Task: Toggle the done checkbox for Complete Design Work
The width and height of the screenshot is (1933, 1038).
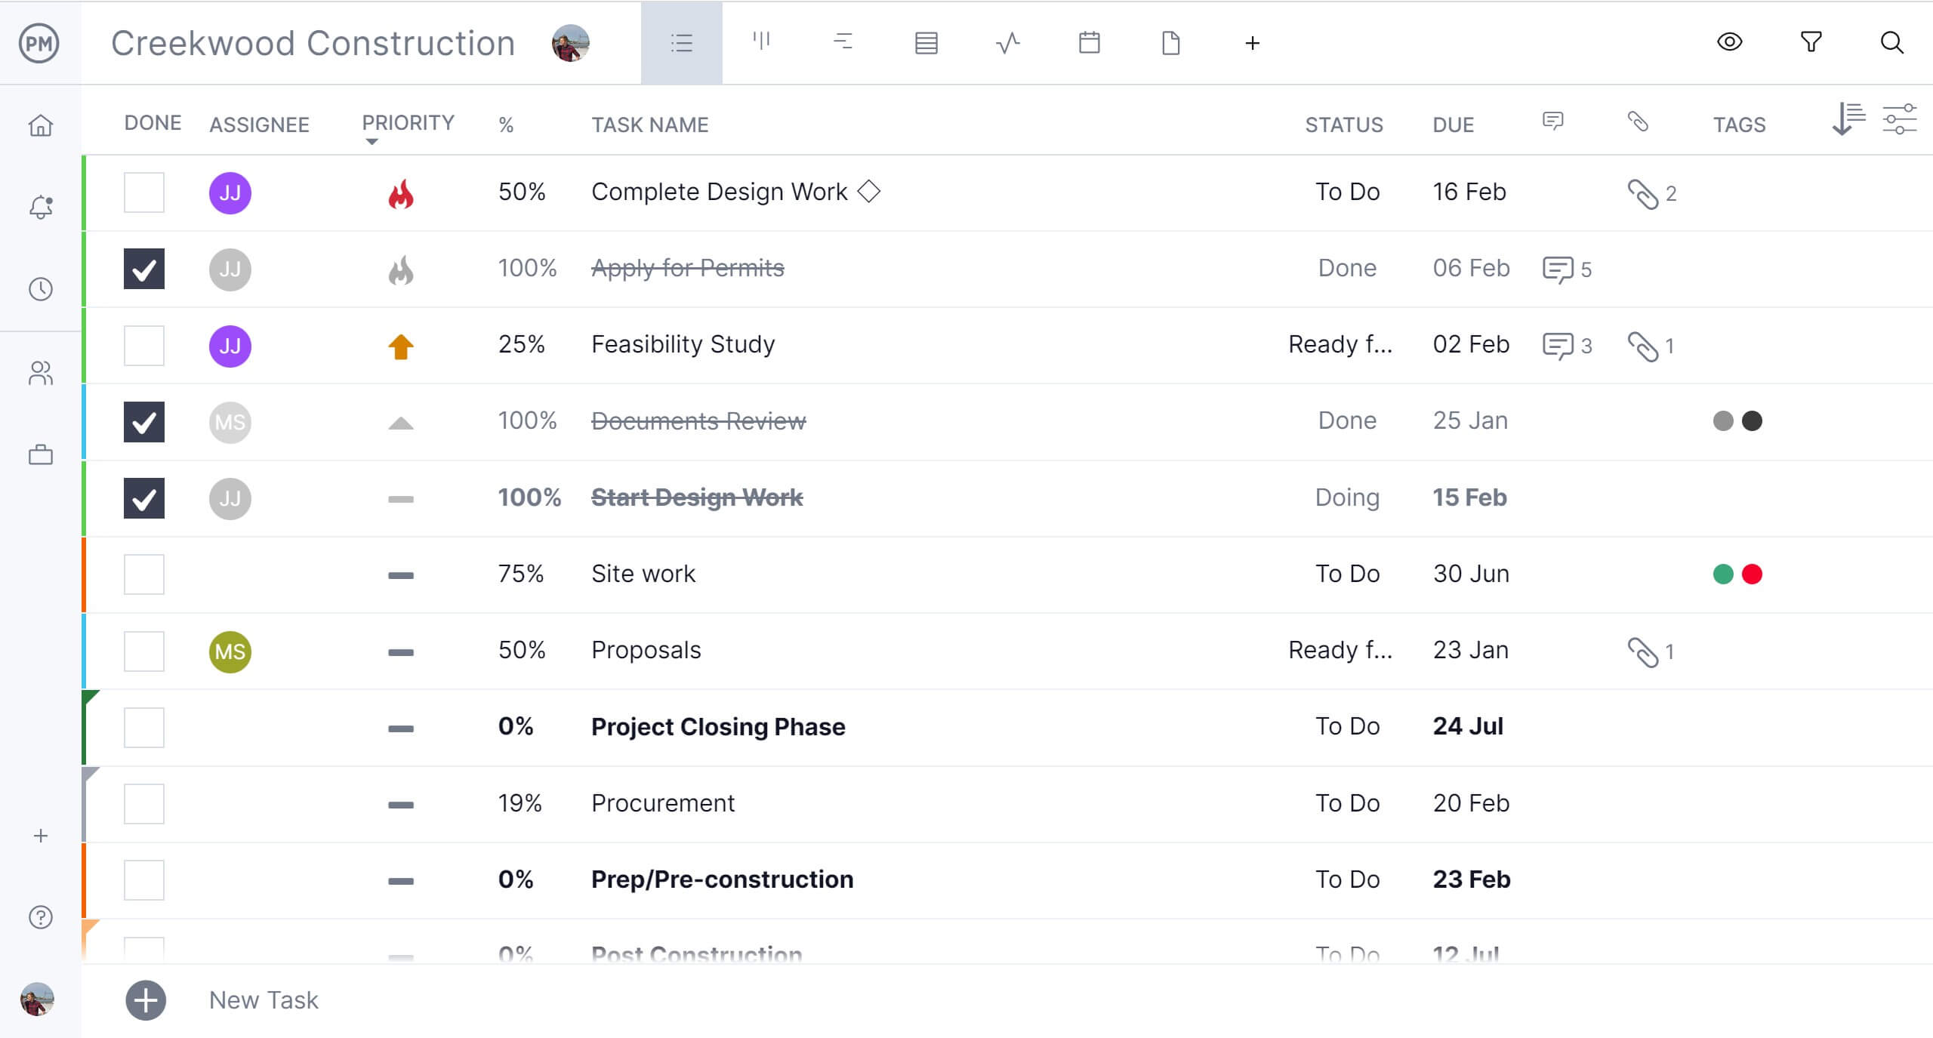Action: pos(143,192)
